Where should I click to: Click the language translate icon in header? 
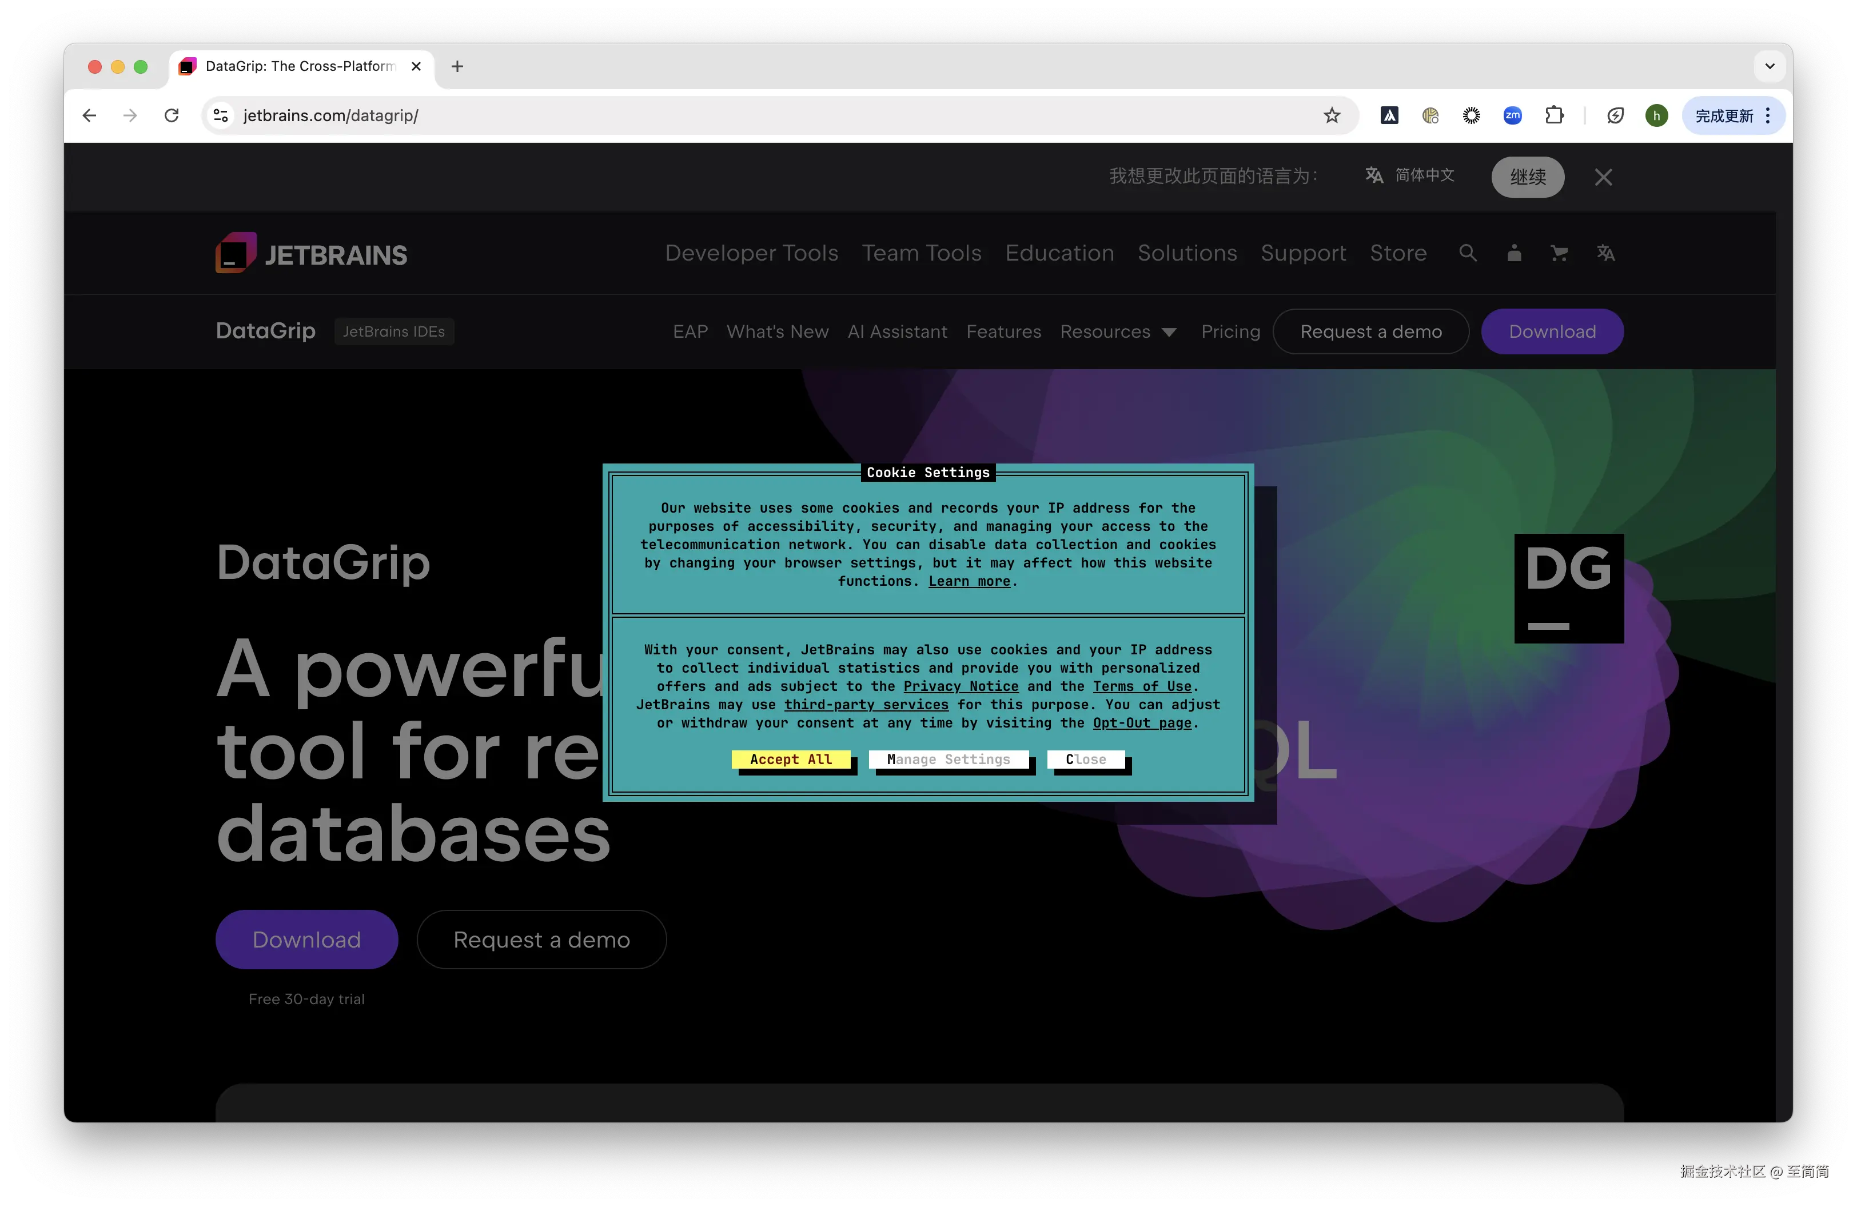coord(1605,253)
